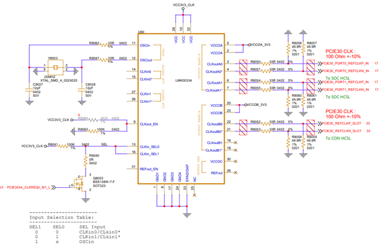Select no-connect X mark on pin 19
The width and height of the screenshot is (392, 250).
click(235, 143)
